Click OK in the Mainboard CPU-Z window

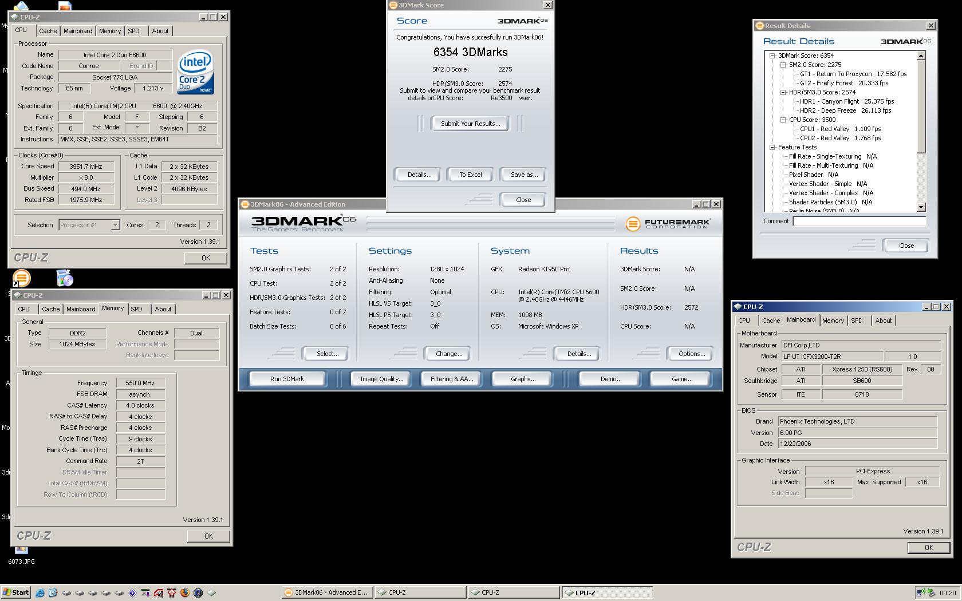[928, 548]
